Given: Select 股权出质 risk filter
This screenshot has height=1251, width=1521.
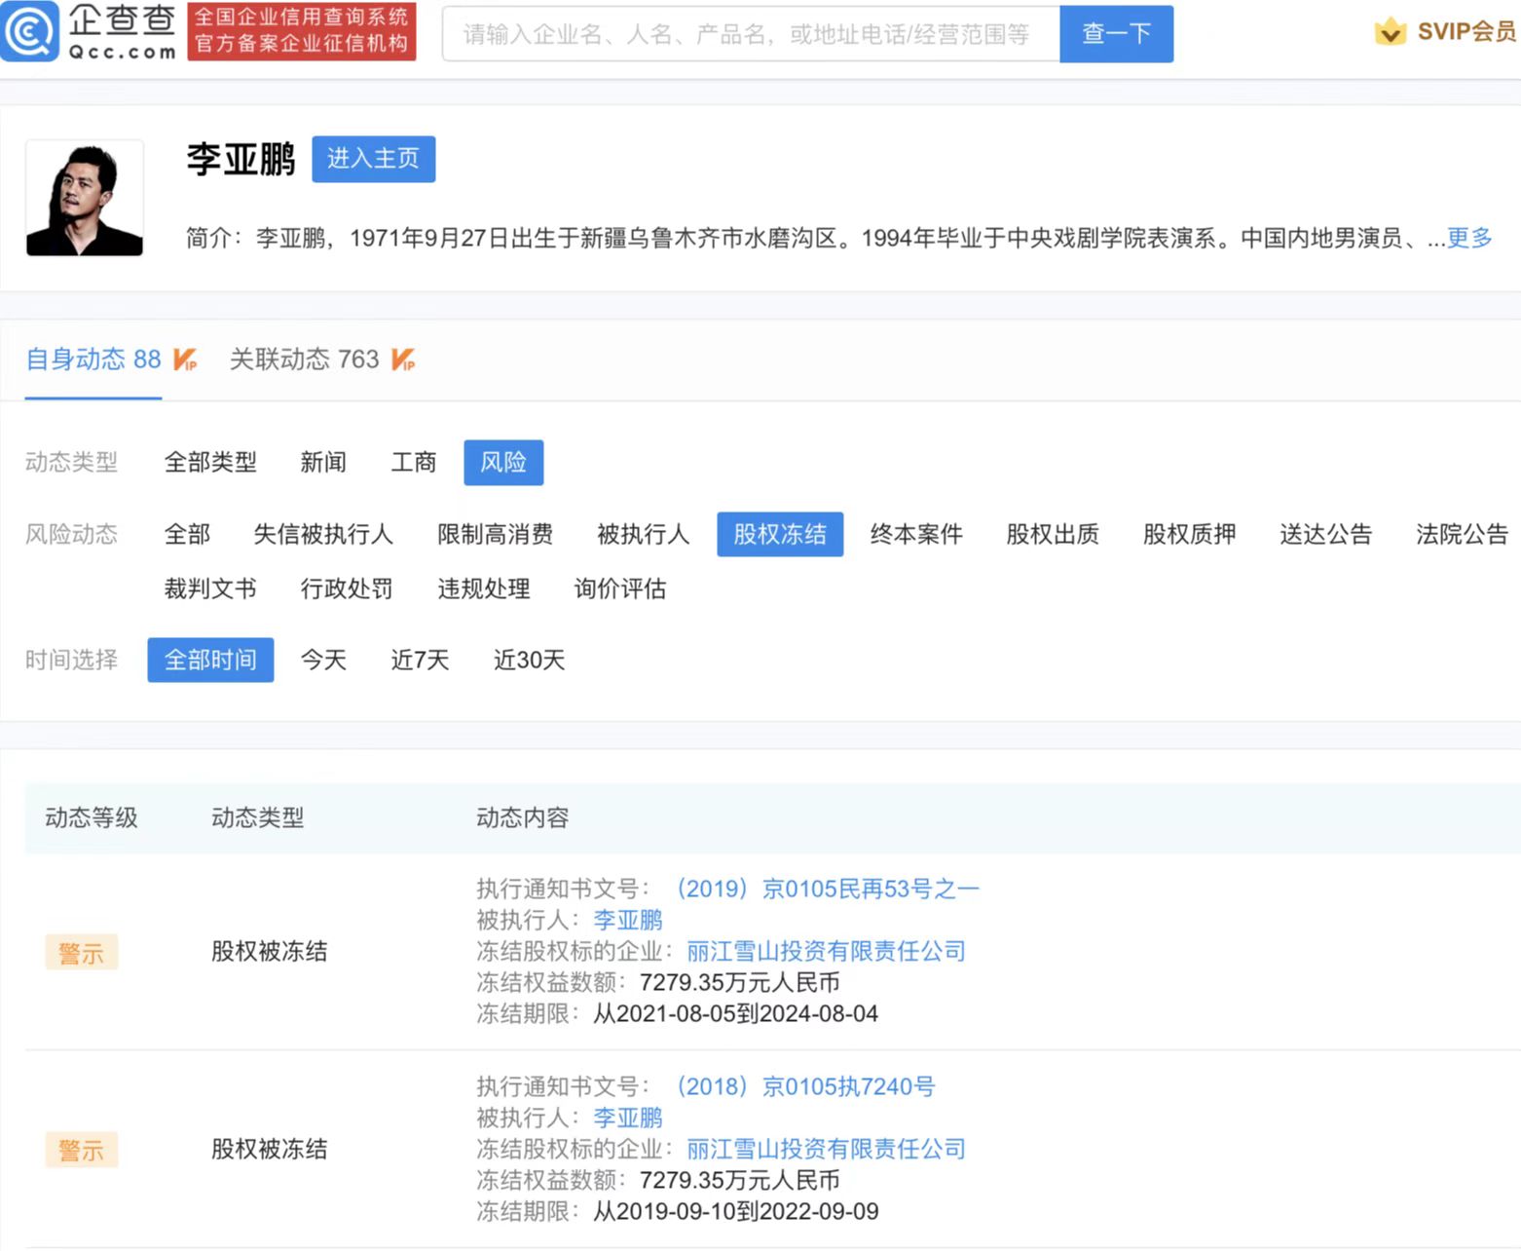Looking at the screenshot, I should pos(1053,534).
